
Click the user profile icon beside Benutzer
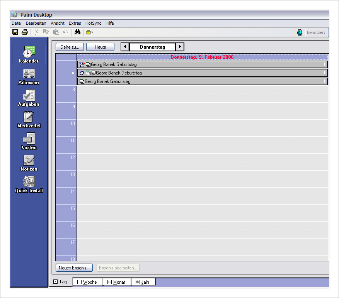coord(300,32)
